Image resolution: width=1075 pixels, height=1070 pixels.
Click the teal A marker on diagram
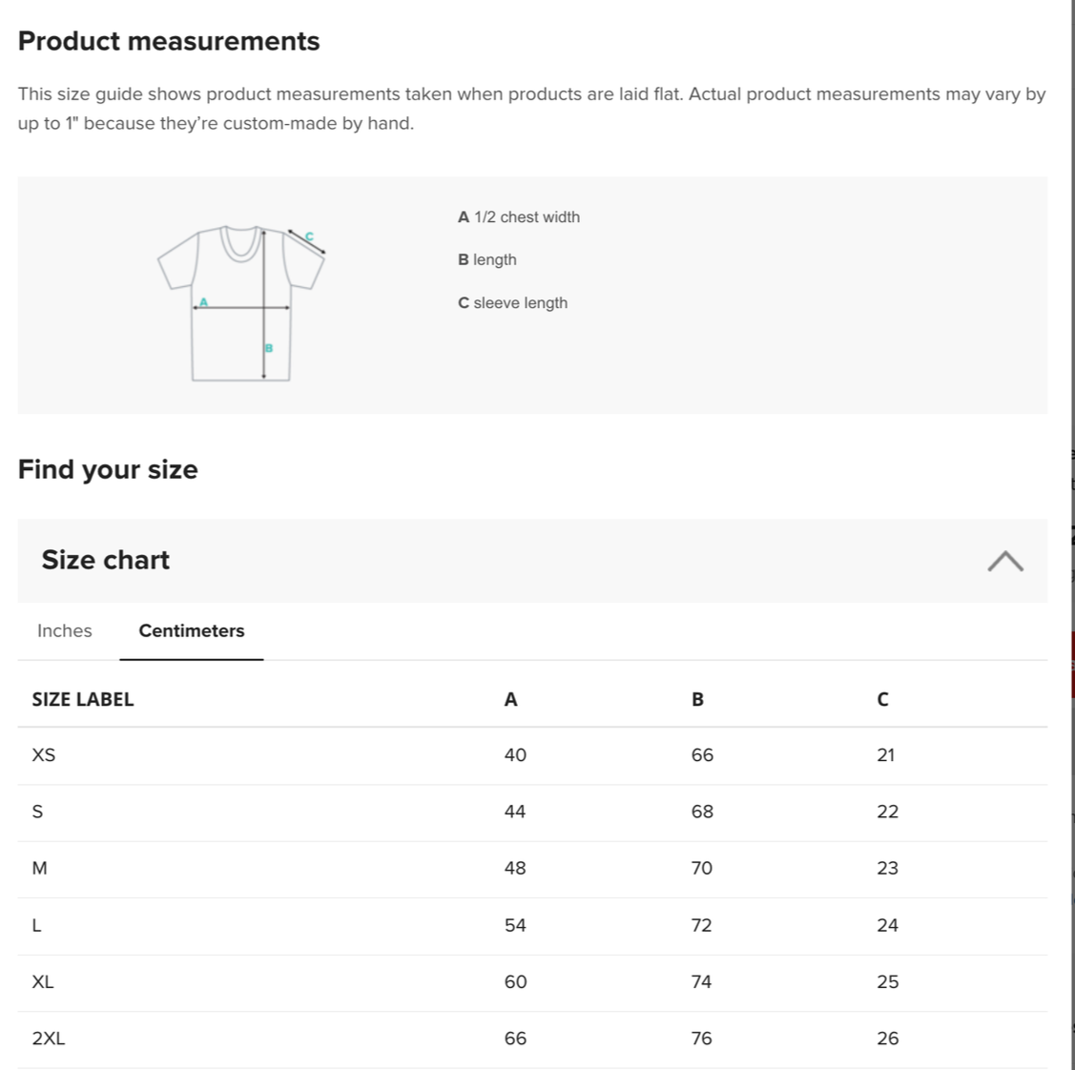(203, 301)
